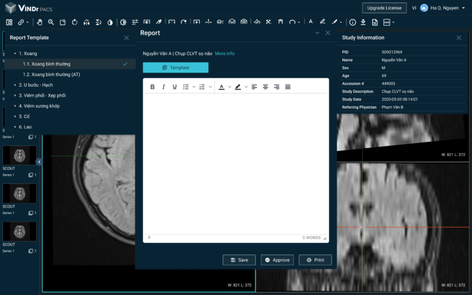Click the redo curved arrow icon
This screenshot has width=472, height=295.
pos(184,22)
